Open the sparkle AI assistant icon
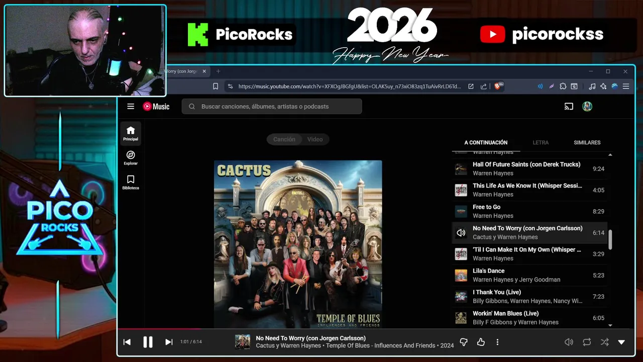643x362 pixels. pos(603,86)
